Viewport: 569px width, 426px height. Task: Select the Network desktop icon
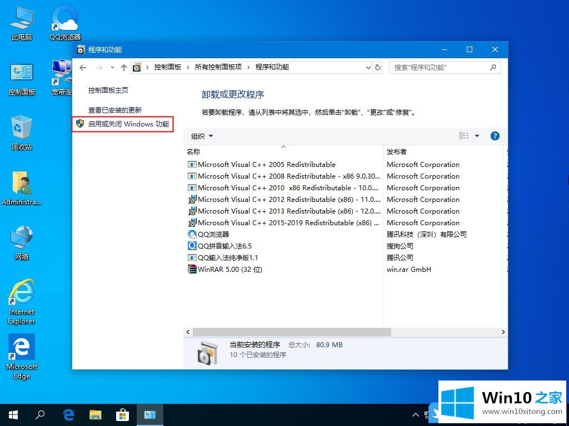click(x=22, y=243)
